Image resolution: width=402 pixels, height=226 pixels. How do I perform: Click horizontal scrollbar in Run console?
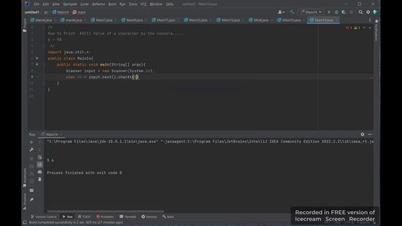click(106, 212)
